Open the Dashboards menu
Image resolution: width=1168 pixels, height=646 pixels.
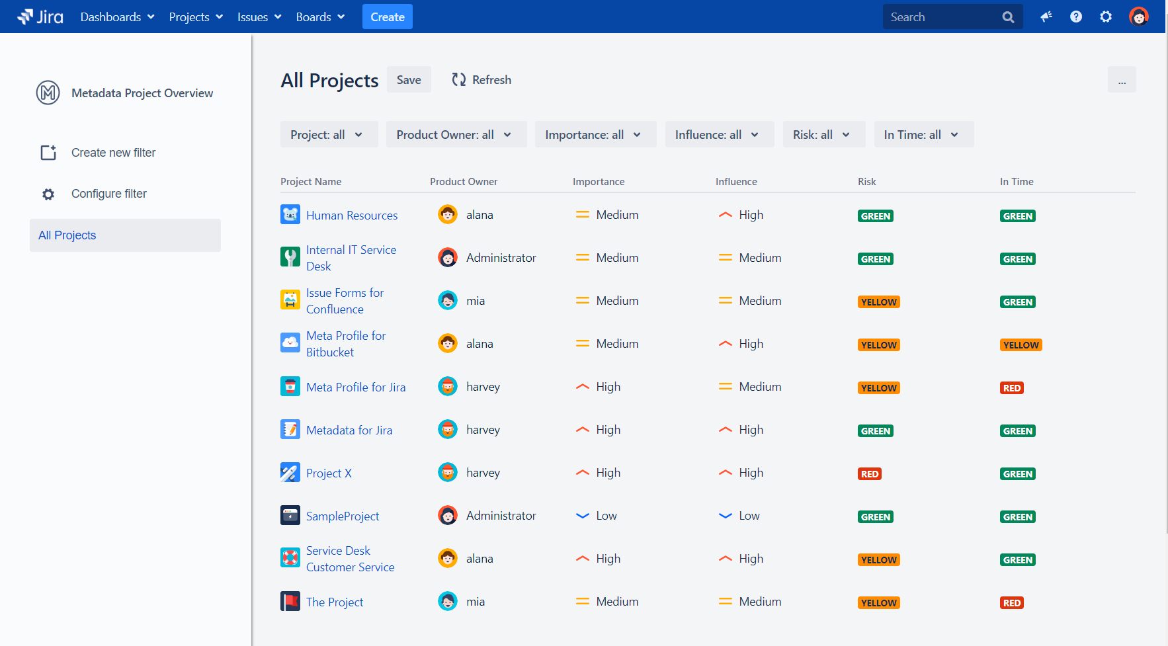[117, 17]
